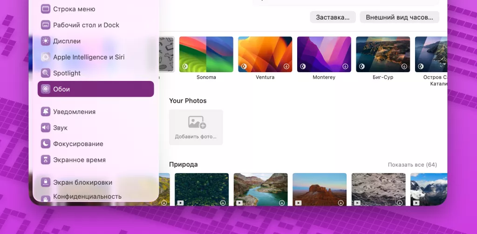Open Строка меню settings
Viewport: 477px width, 234px height.
96,9
